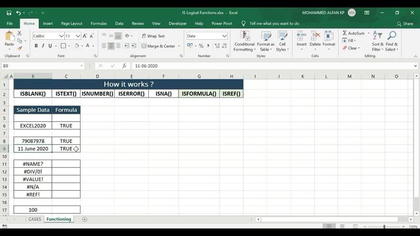Open the Font size dropdown
Image resolution: width=420 pixels, height=236 pixels.
pyautogui.click(x=77, y=36)
